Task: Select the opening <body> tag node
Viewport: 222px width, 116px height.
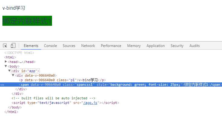Action: [x=14, y=66]
